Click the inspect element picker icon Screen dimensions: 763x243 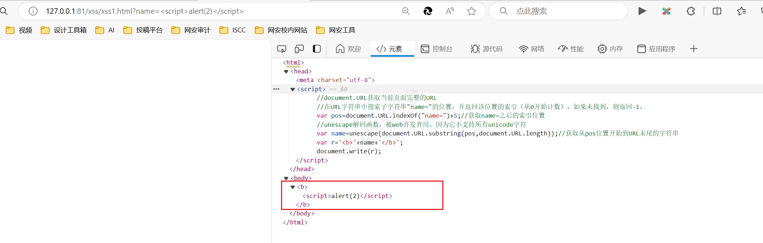click(282, 49)
